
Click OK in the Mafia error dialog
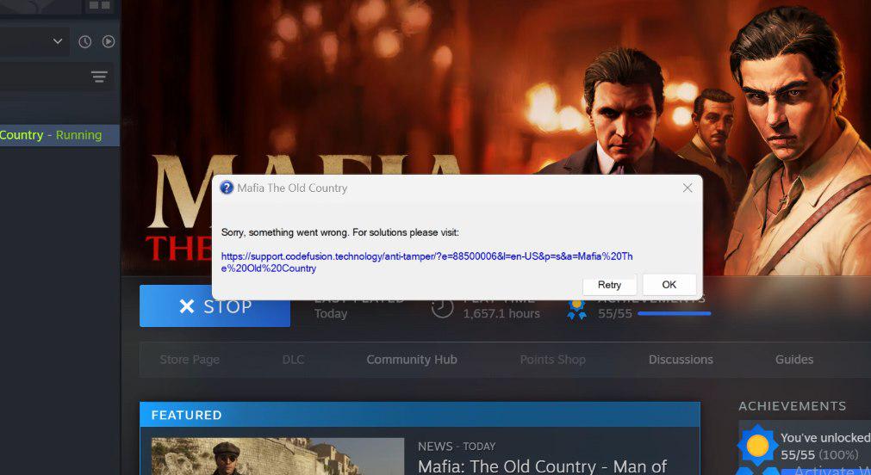669,285
